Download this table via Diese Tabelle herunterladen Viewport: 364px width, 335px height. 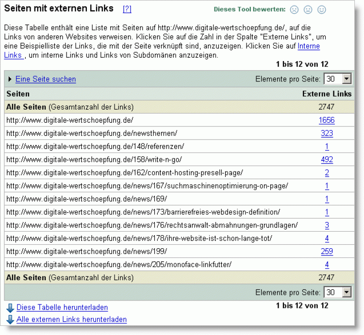click(62, 307)
